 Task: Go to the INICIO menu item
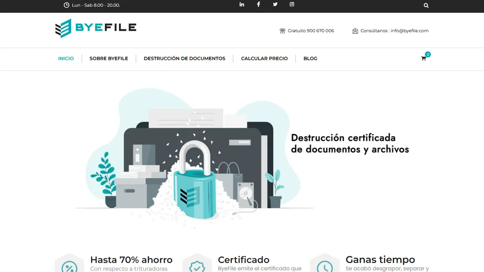pyautogui.click(x=66, y=58)
